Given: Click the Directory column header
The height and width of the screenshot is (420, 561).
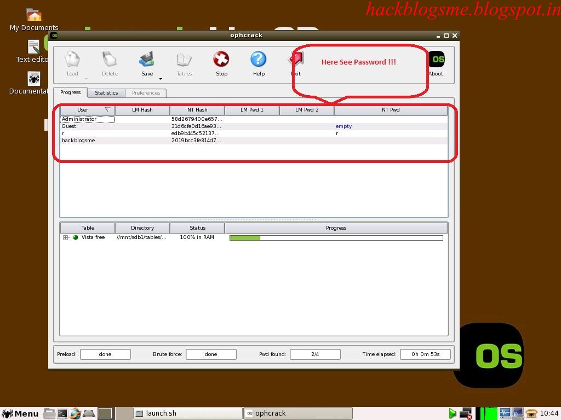Looking at the screenshot, I should point(142,228).
